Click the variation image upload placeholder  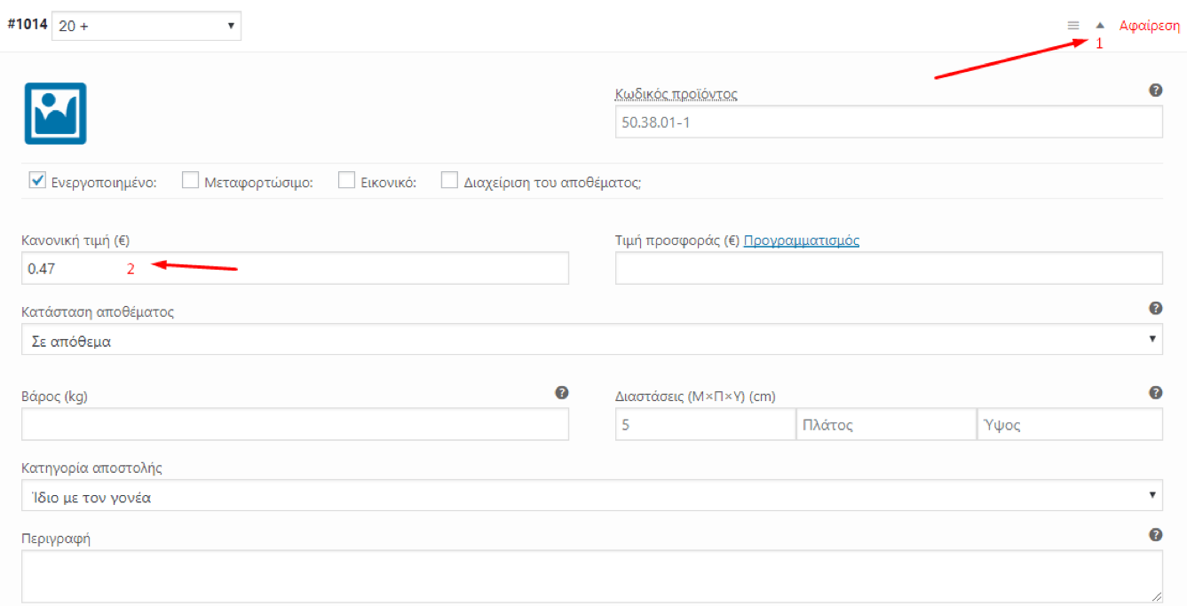pyautogui.click(x=55, y=114)
